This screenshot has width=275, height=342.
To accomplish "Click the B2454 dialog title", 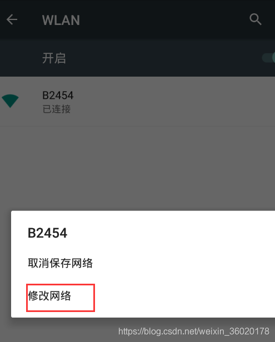I will point(47,233).
